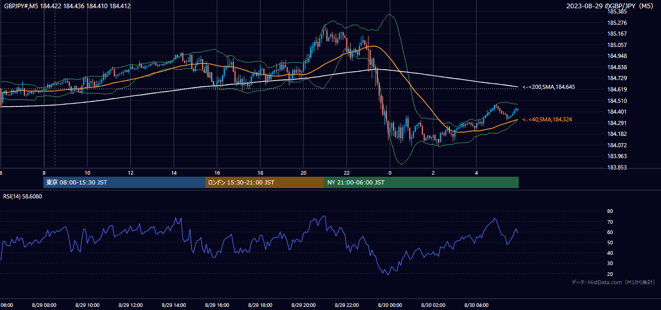Click the 8/29 20:00 time label
The height and width of the screenshot is (310, 661).
[x=304, y=305]
